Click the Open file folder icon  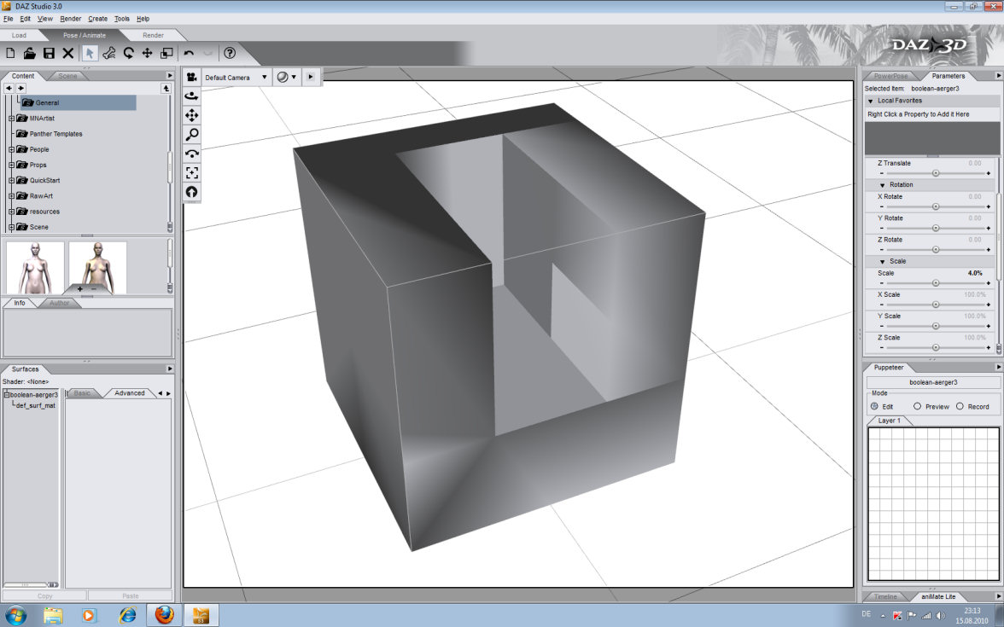29,53
